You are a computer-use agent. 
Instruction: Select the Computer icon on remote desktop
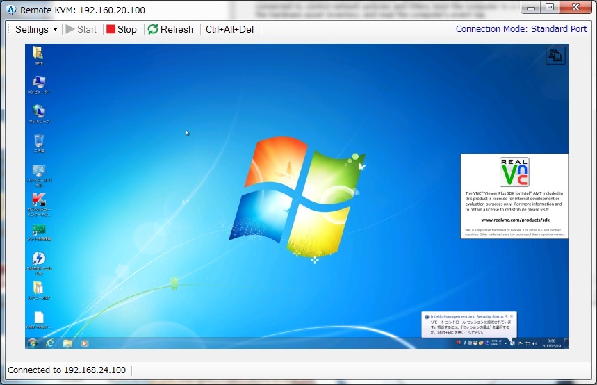point(39,85)
